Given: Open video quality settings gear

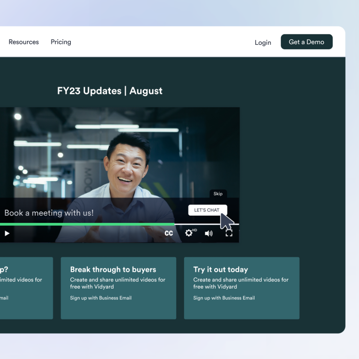Looking at the screenshot, I should coord(189,233).
